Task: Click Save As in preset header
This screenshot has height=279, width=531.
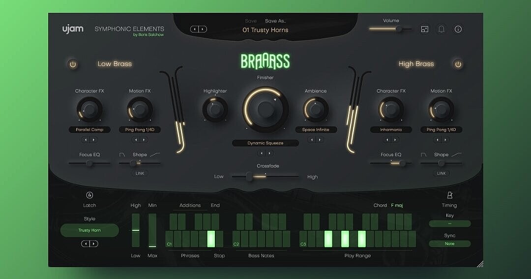Action: (275, 21)
